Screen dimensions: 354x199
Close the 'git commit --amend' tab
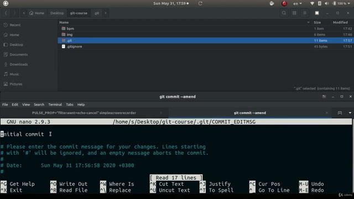click(327, 113)
